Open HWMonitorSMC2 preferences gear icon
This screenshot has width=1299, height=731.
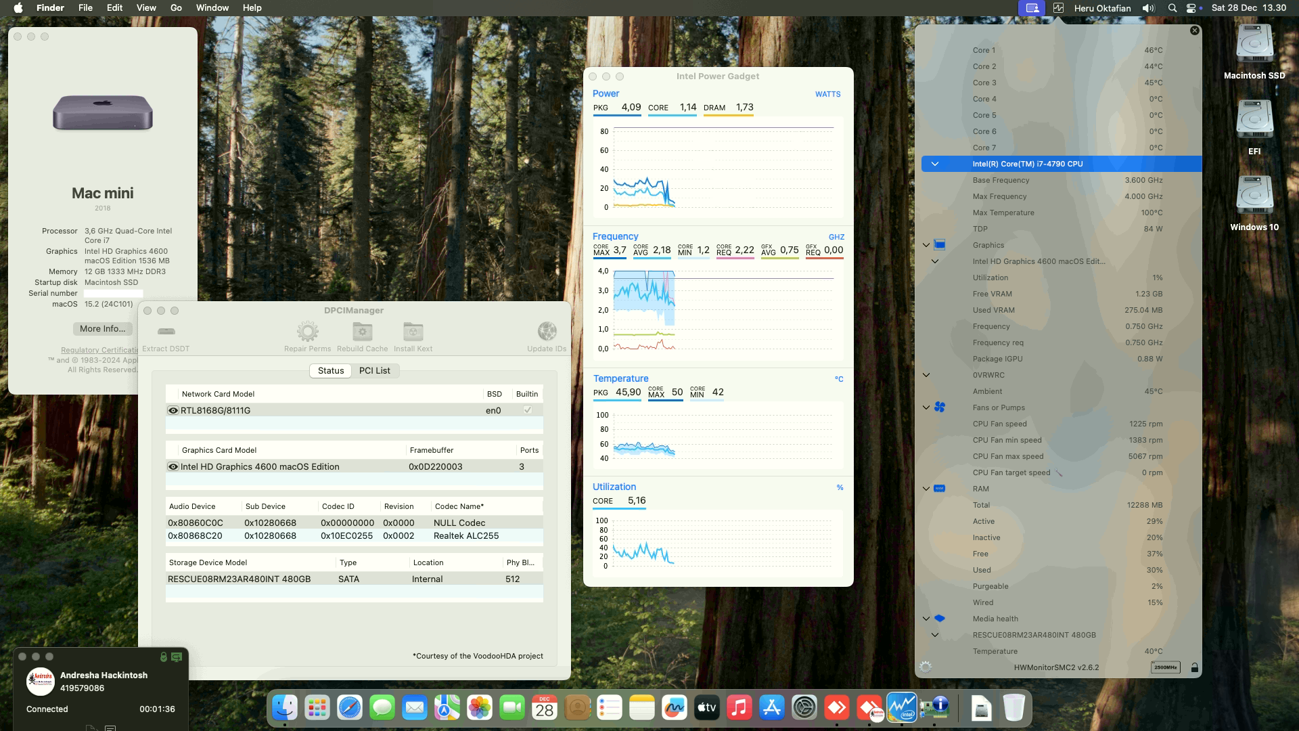926,667
